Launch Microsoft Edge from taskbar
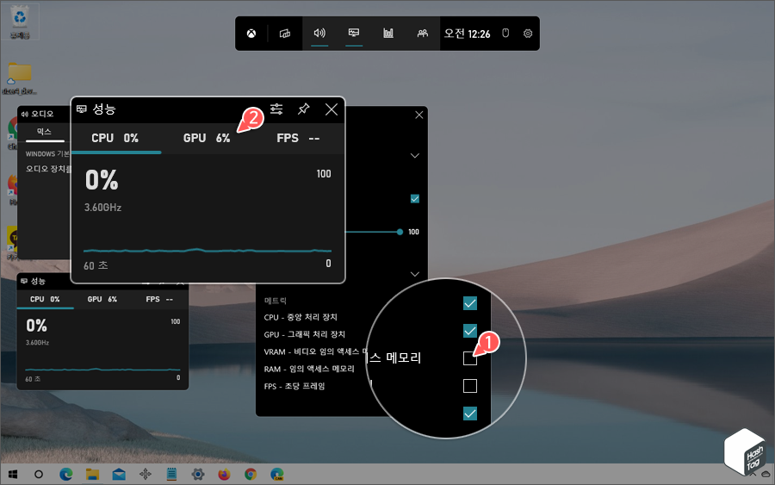775x485 pixels. click(65, 475)
